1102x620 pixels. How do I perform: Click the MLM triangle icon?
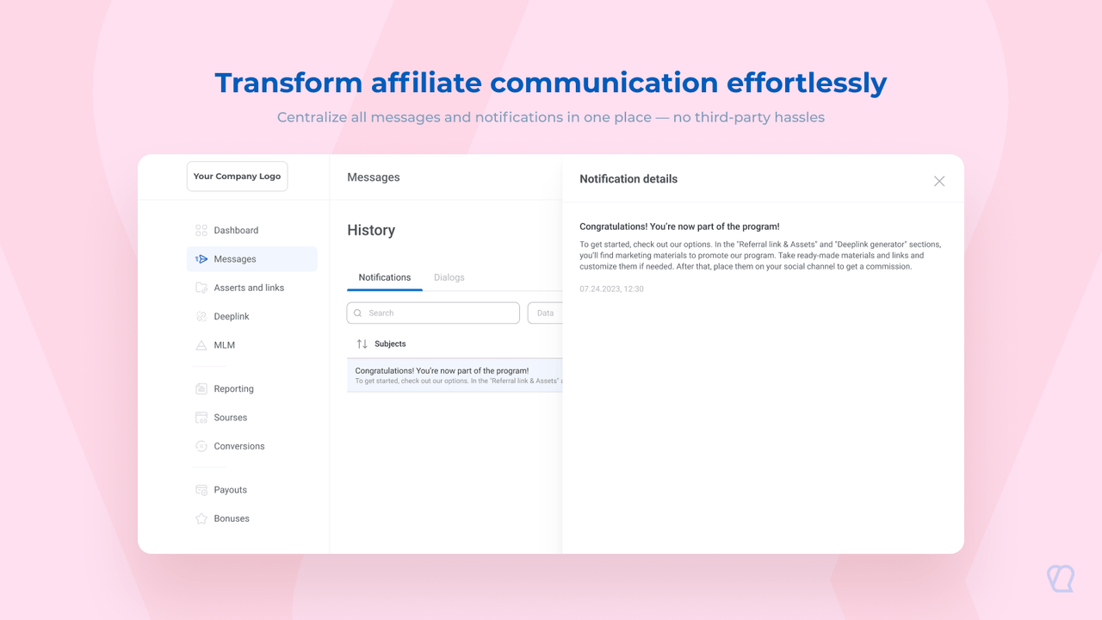pyautogui.click(x=201, y=345)
